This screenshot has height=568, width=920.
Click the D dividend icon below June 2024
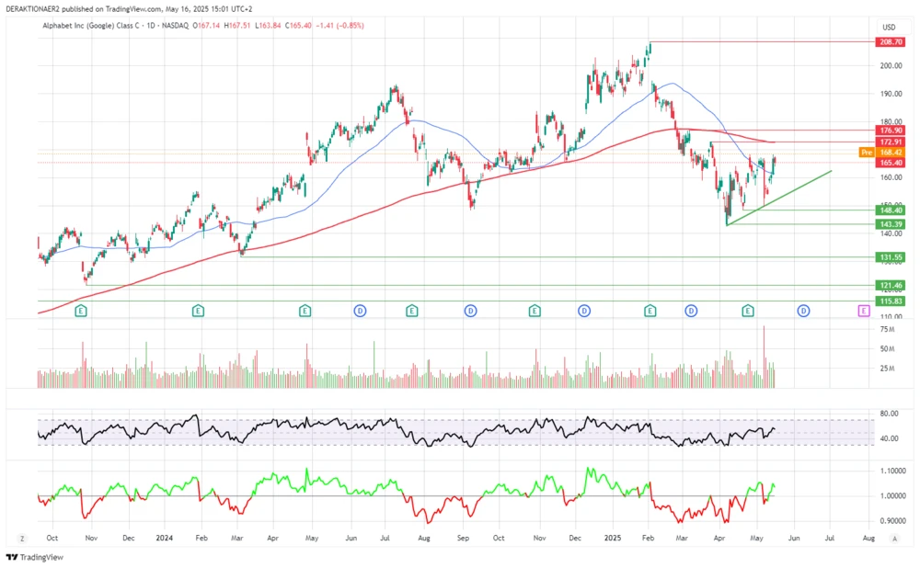pos(359,311)
